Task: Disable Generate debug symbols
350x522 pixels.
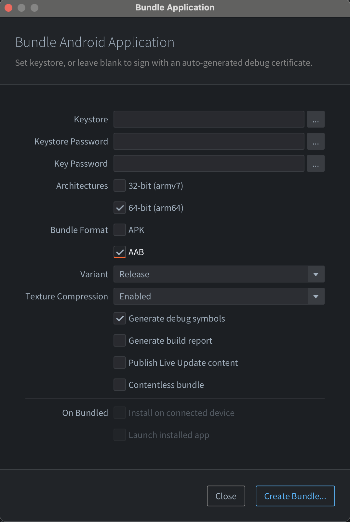Action: coord(120,318)
